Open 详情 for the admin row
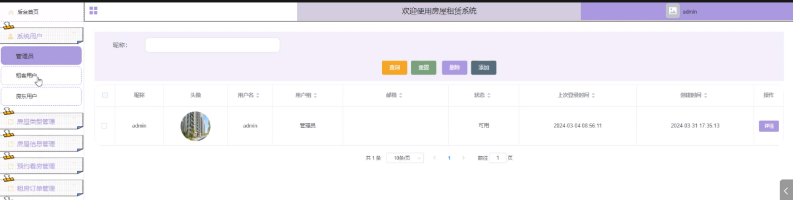 769,126
